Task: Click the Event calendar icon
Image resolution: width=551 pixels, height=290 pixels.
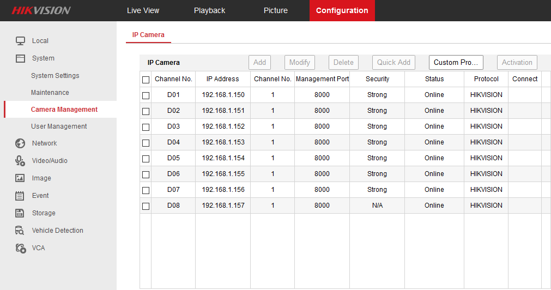Action: coord(20,196)
